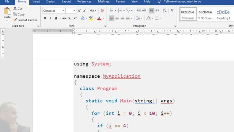Open the Paragraph settings launcher
The height and width of the screenshot is (132, 234).
coord(175,26)
